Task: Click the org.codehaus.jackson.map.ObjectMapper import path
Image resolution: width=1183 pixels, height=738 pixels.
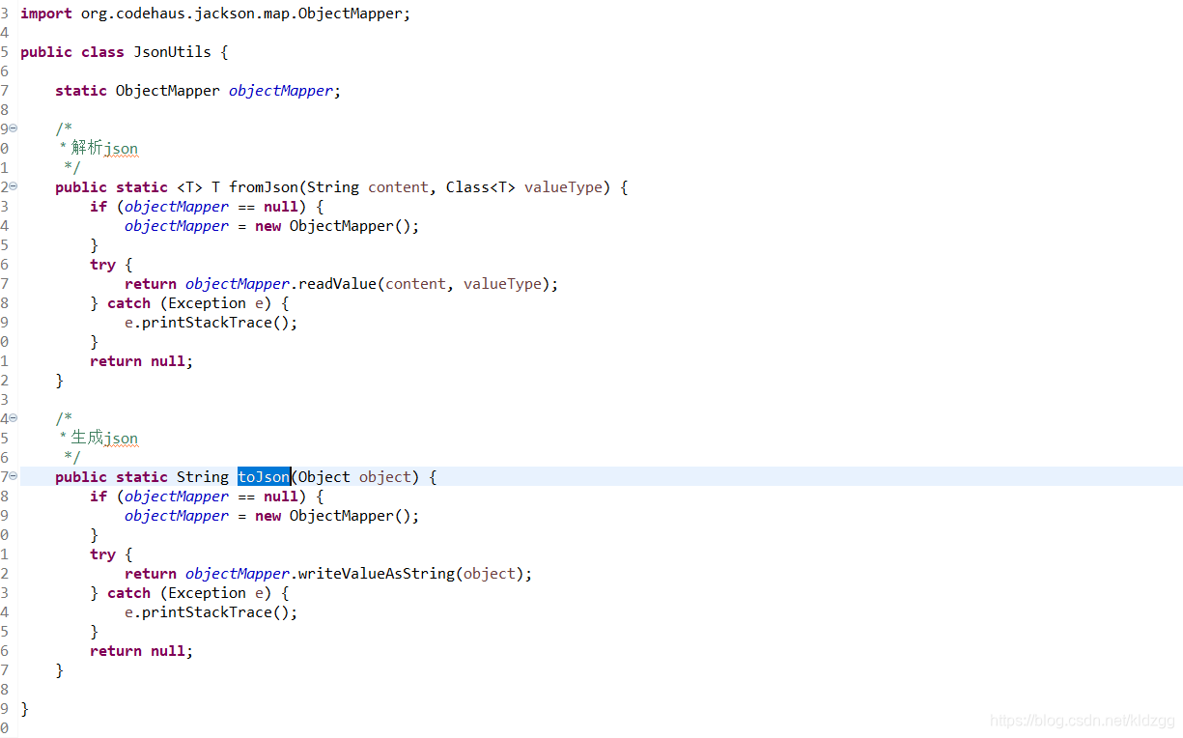Action: coord(241,14)
